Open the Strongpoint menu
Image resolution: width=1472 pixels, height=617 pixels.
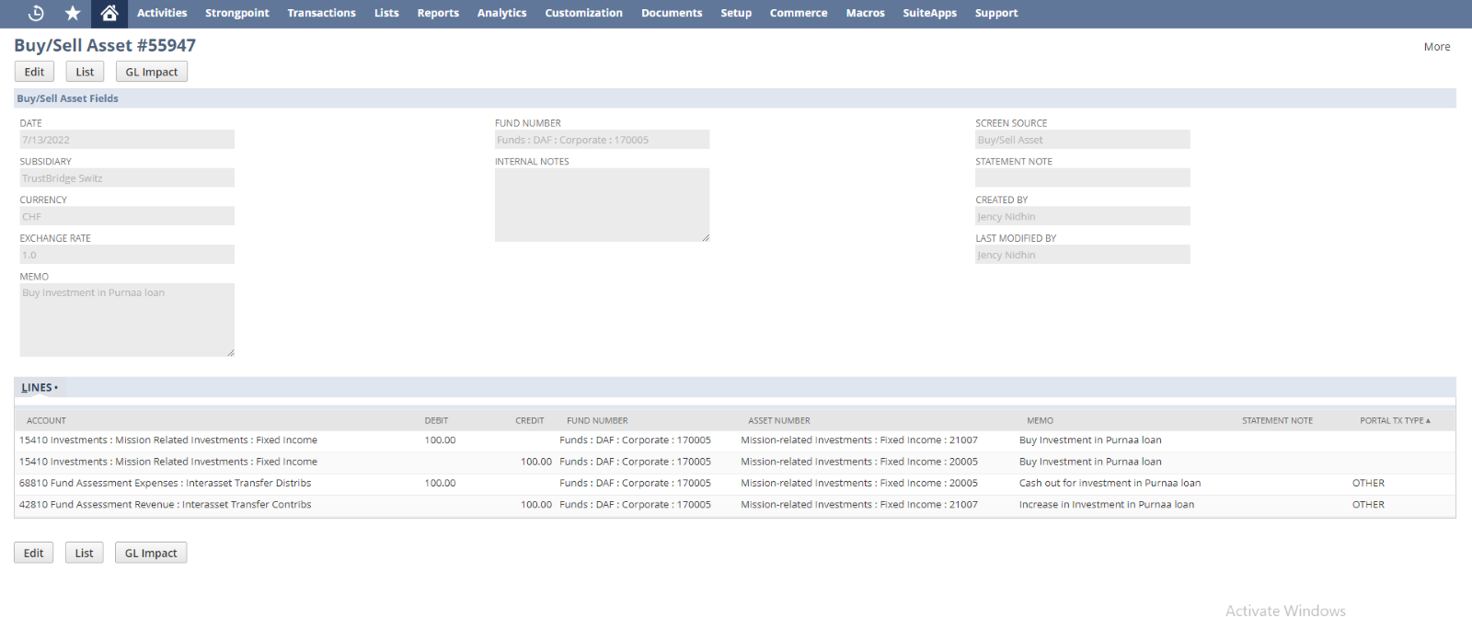point(236,13)
